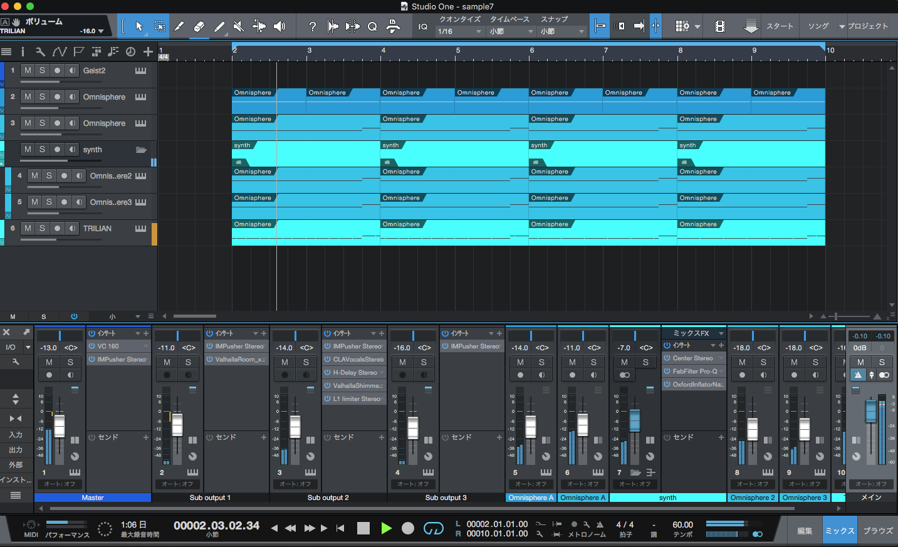
Task: Record-arm the Omnisphere track 3
Action: [57, 123]
